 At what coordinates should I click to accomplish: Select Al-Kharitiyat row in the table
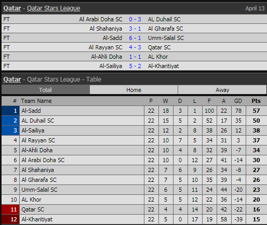134,219
